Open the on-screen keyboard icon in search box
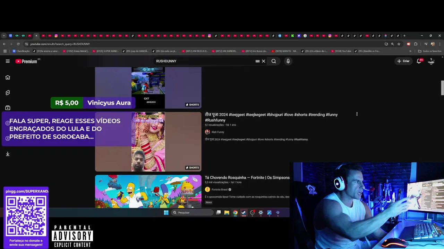The width and height of the screenshot is (444, 249). 257,61
